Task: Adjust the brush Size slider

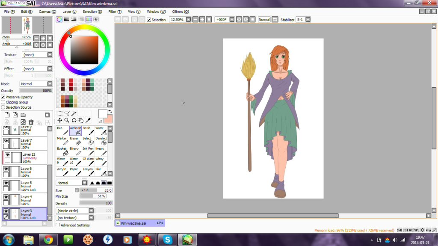Action: pyautogui.click(x=96, y=190)
